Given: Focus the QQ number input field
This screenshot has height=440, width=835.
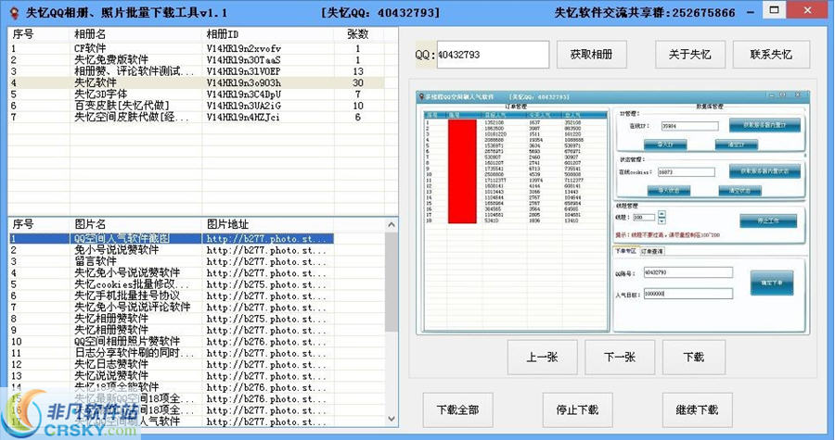Looking at the screenshot, I should pyautogui.click(x=493, y=55).
